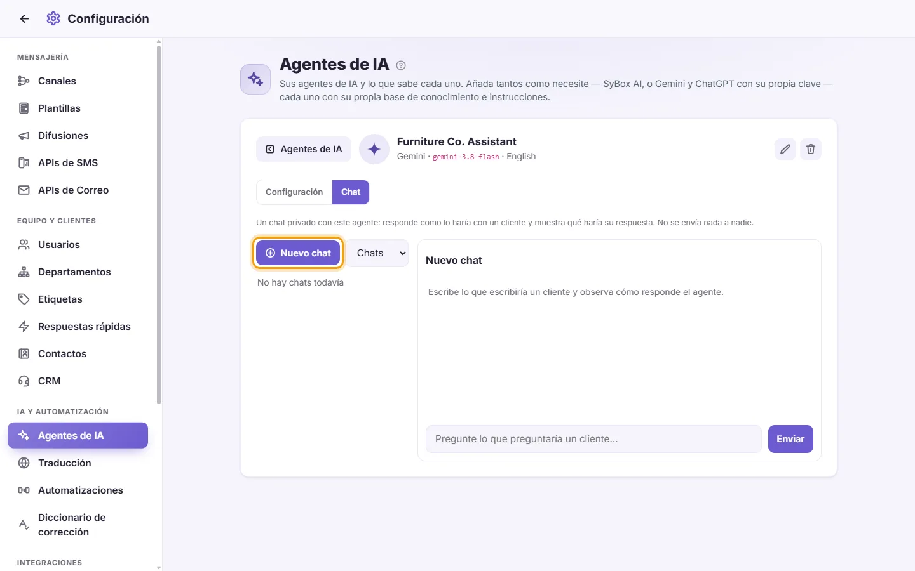Click the sparkle icon in Agentes de IA sidebar item
The image size is (915, 571).
tap(24, 436)
